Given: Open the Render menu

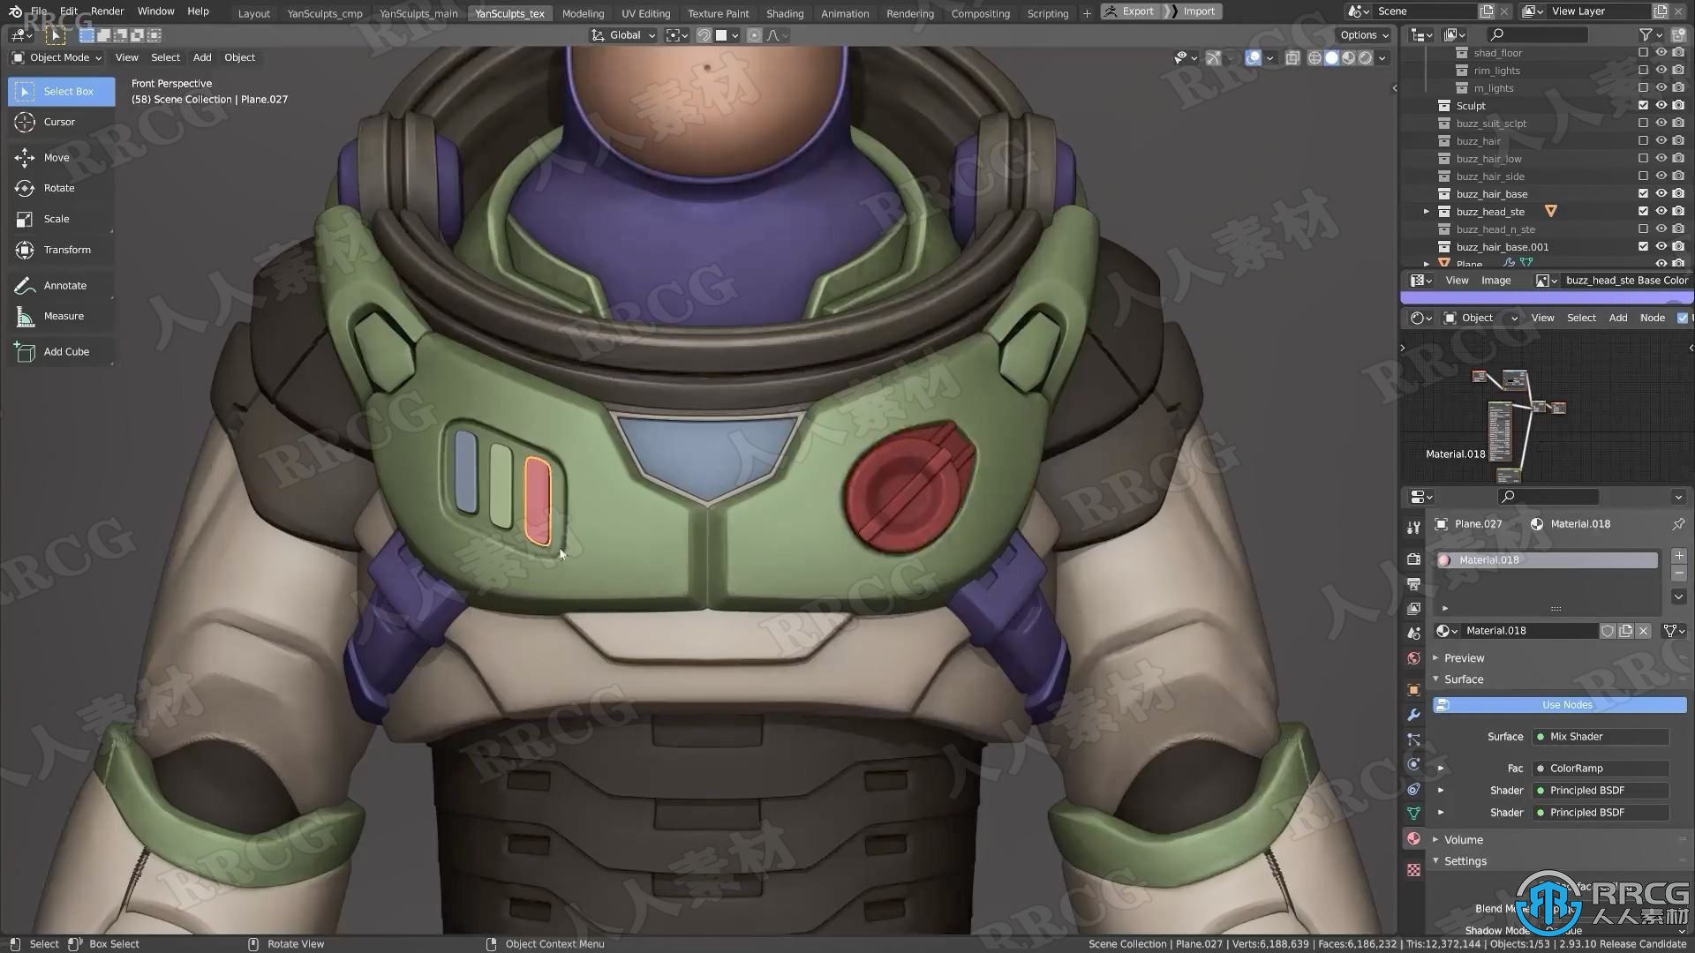Looking at the screenshot, I should (x=108, y=11).
